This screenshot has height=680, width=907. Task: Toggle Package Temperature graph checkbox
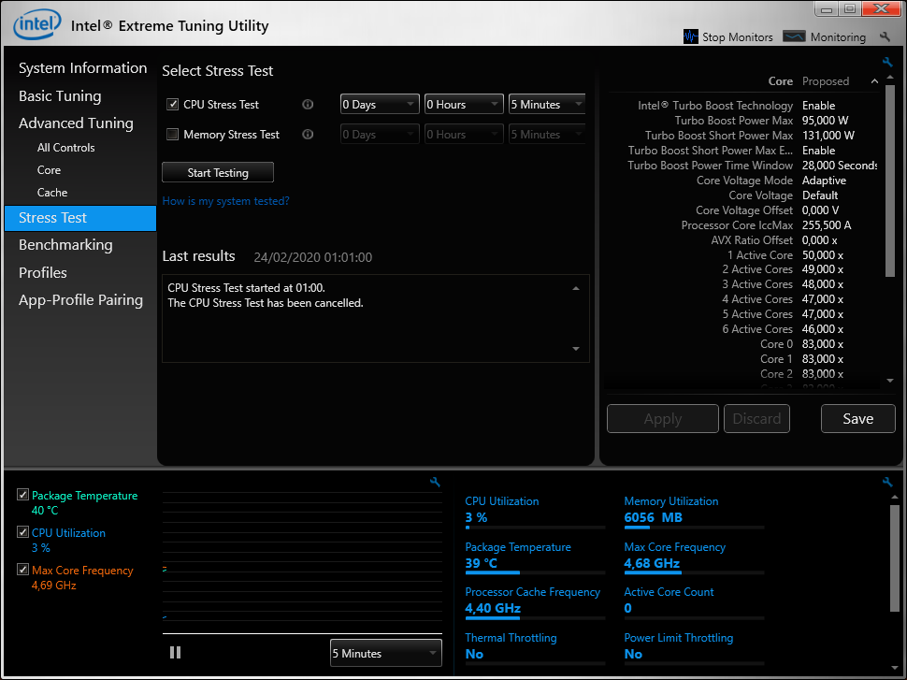pyautogui.click(x=22, y=495)
